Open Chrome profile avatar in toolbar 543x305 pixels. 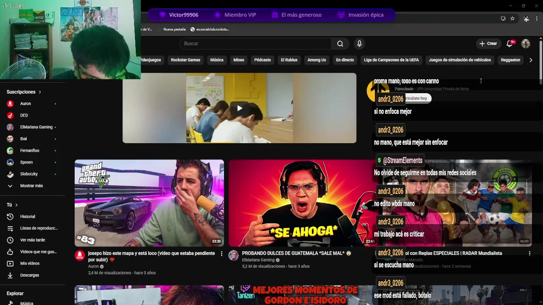[x=526, y=19]
